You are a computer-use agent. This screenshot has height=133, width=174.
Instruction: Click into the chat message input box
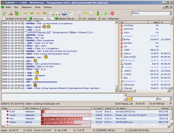pyautogui.click(x=63, y=97)
